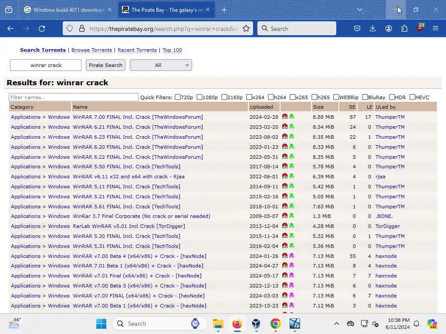Enable the 720p quick filter
Screen dimensions: 446x334
point(178,97)
